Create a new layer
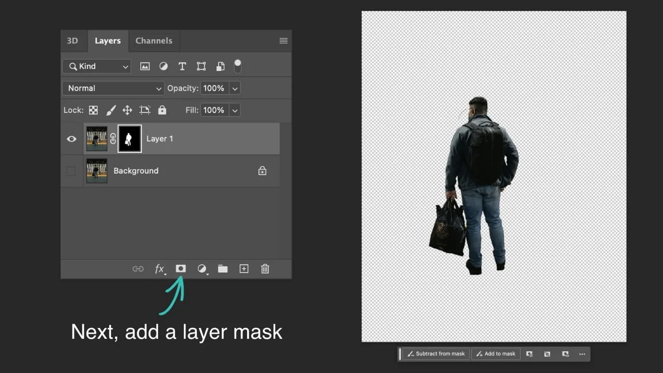 [243, 268]
